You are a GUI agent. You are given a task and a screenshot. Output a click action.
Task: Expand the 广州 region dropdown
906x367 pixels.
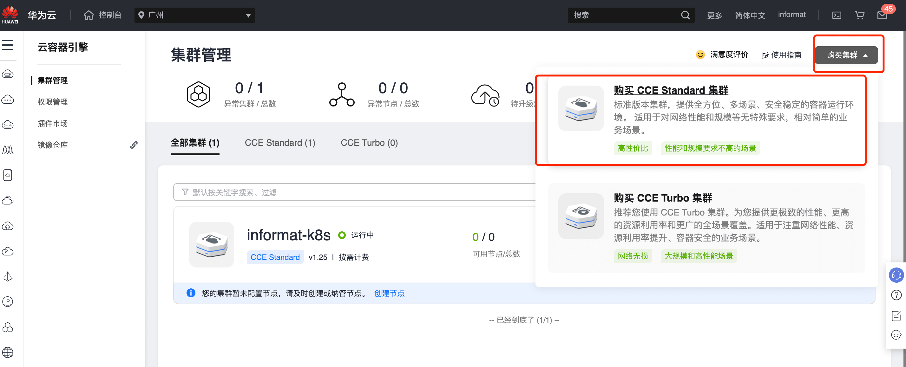[x=194, y=15]
